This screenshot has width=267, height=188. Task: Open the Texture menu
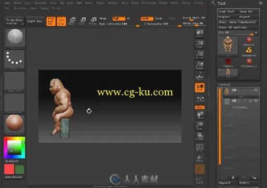(x=199, y=3)
